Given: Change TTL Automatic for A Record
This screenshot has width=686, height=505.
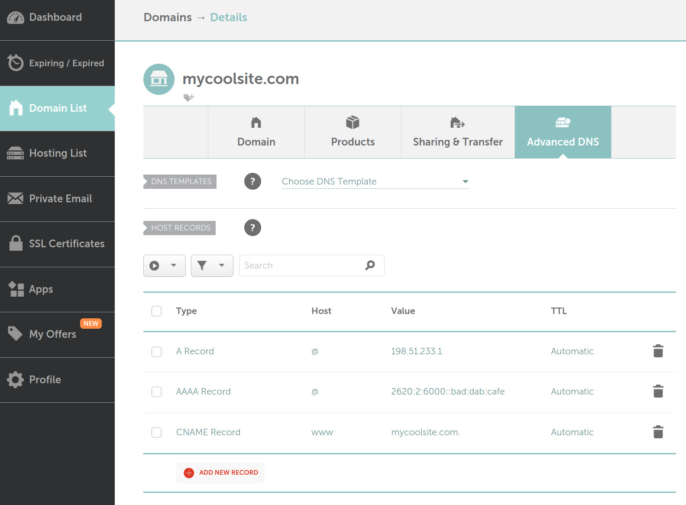Looking at the screenshot, I should point(572,351).
